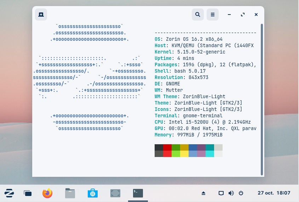The image size is (299, 202).
Task: Click the screenshot capture taskbar icon
Action: [115, 193]
